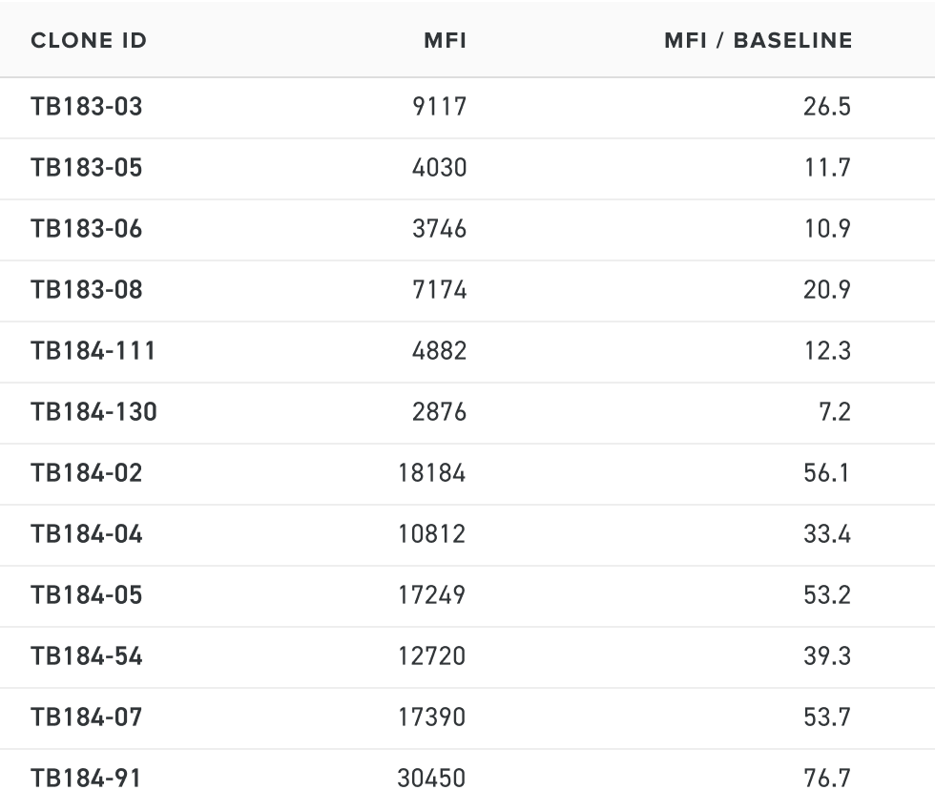Select the MFI value 18184

point(431,472)
